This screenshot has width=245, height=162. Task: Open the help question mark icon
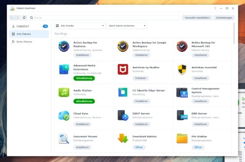(215, 8)
